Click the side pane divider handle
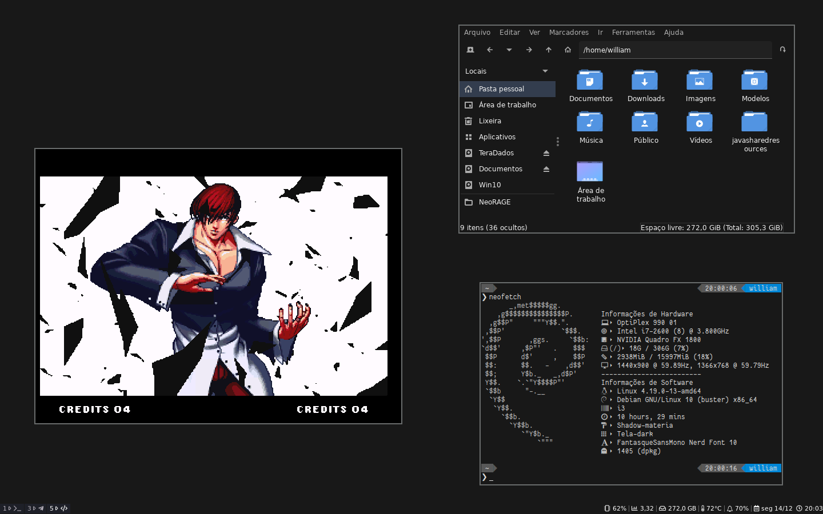Screen dimensions: 823x514 point(558,141)
